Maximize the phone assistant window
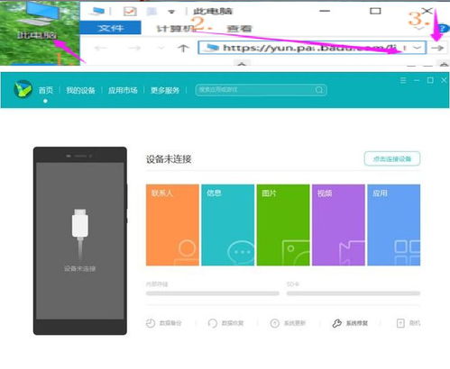 pyautogui.click(x=430, y=80)
